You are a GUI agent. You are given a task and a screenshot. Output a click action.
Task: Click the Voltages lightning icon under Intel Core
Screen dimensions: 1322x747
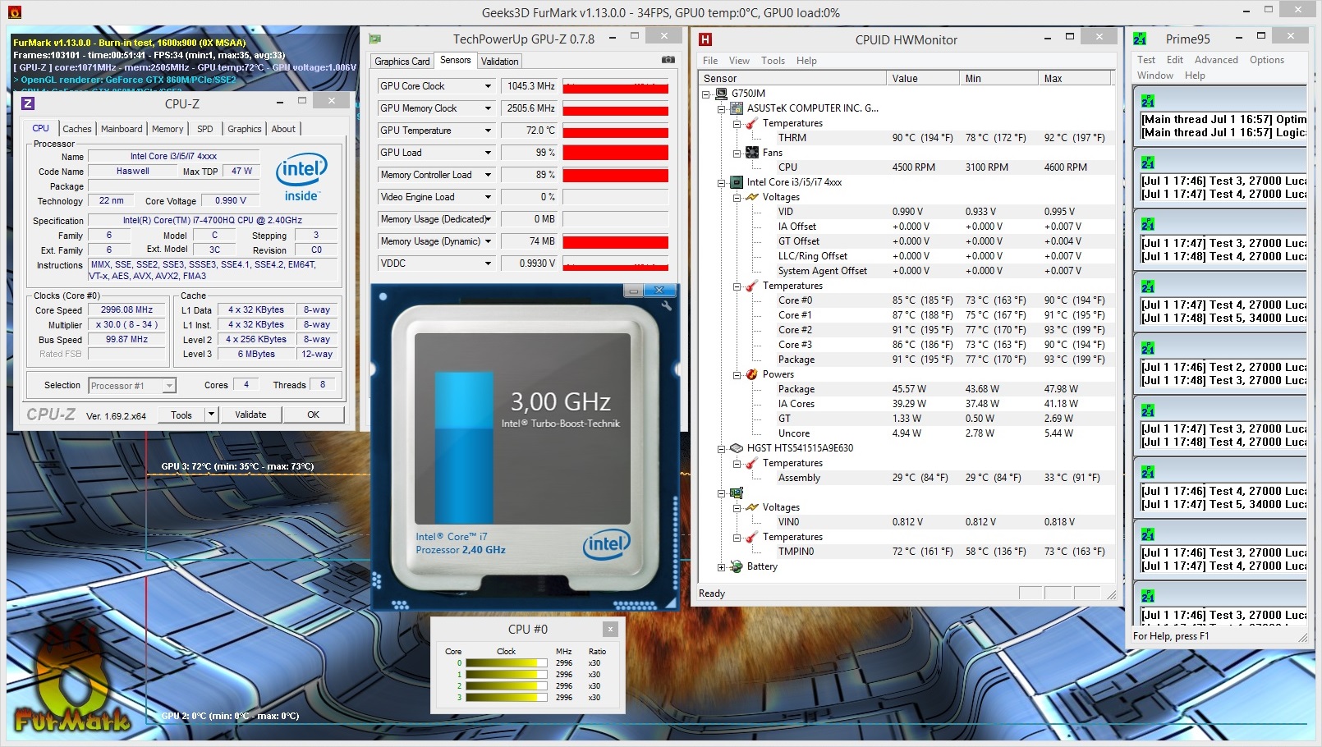(x=752, y=197)
